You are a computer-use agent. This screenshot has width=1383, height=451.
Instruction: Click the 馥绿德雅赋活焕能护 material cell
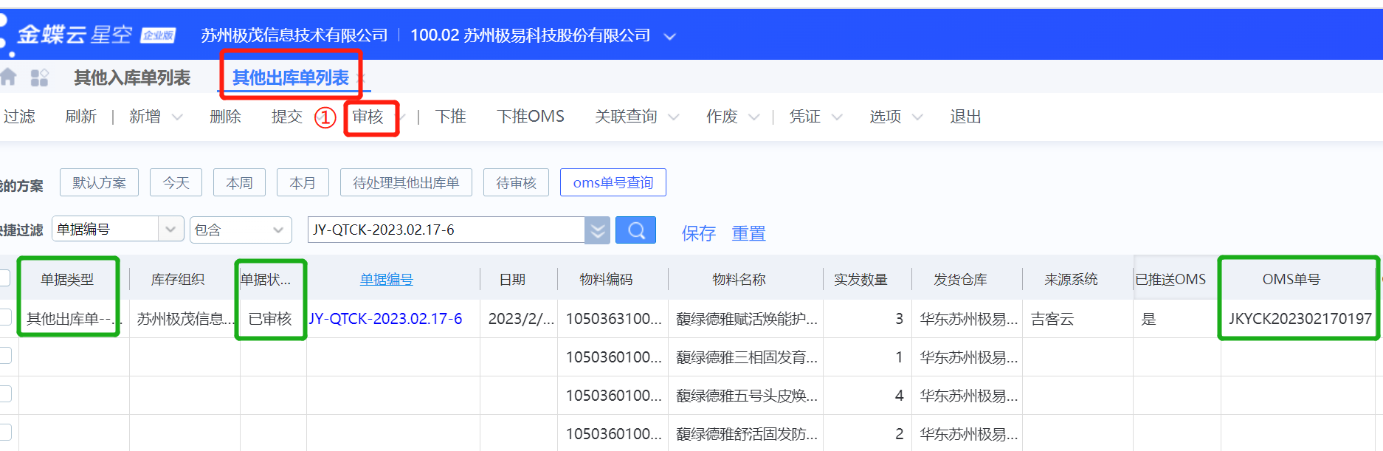pos(747,319)
